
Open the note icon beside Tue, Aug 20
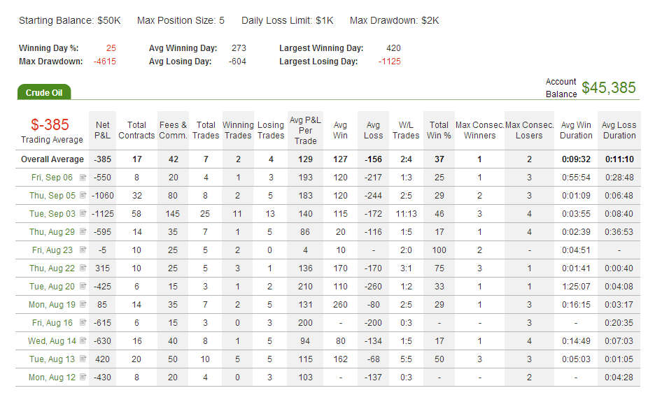pos(83,286)
